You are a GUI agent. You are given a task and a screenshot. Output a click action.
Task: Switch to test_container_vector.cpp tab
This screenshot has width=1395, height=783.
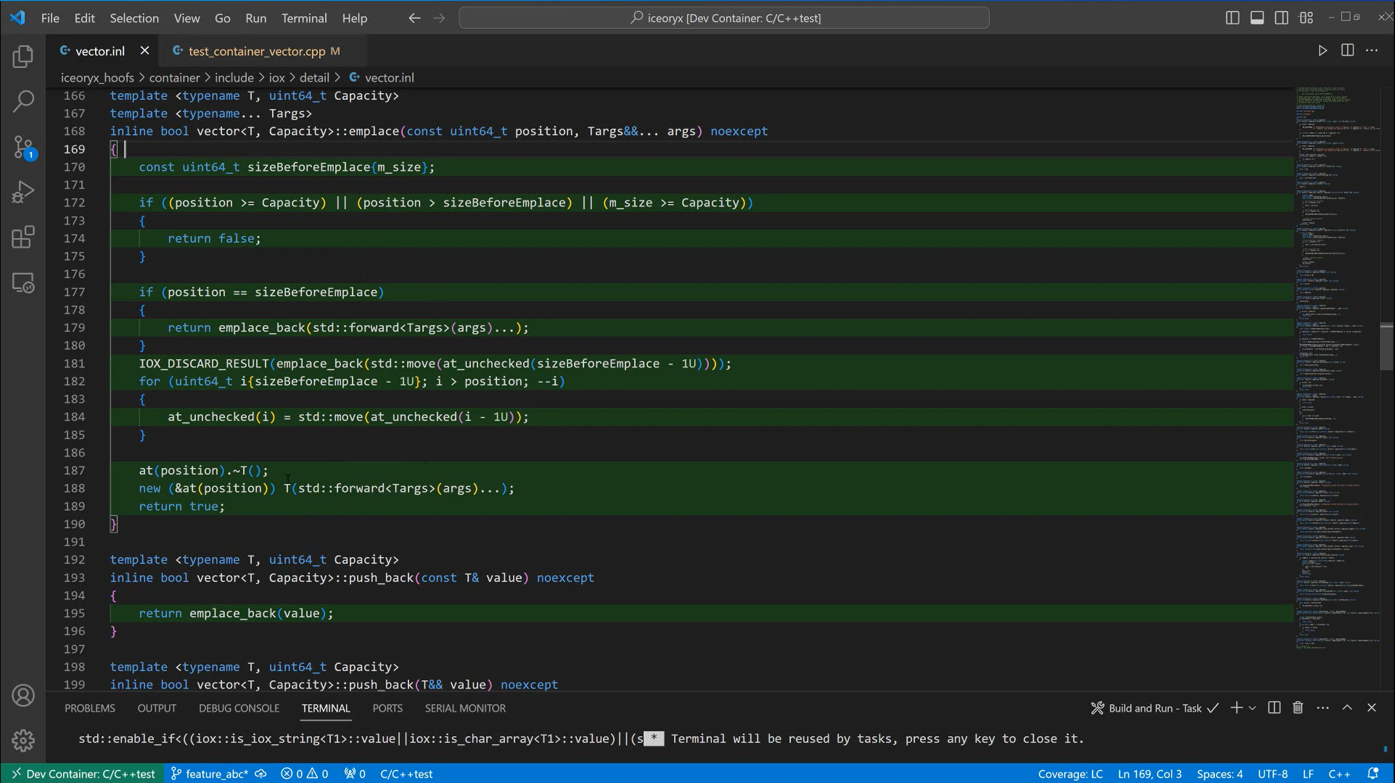coord(256,51)
